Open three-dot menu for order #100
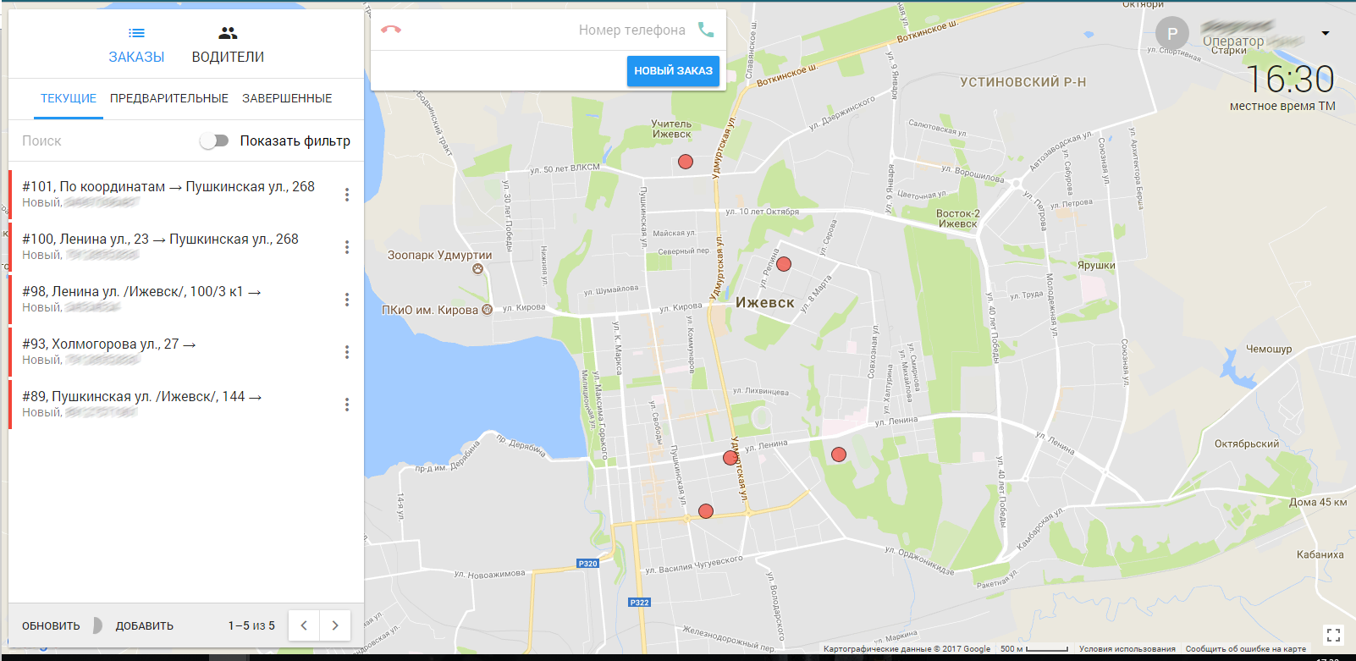This screenshot has height=661, width=1356. click(347, 247)
